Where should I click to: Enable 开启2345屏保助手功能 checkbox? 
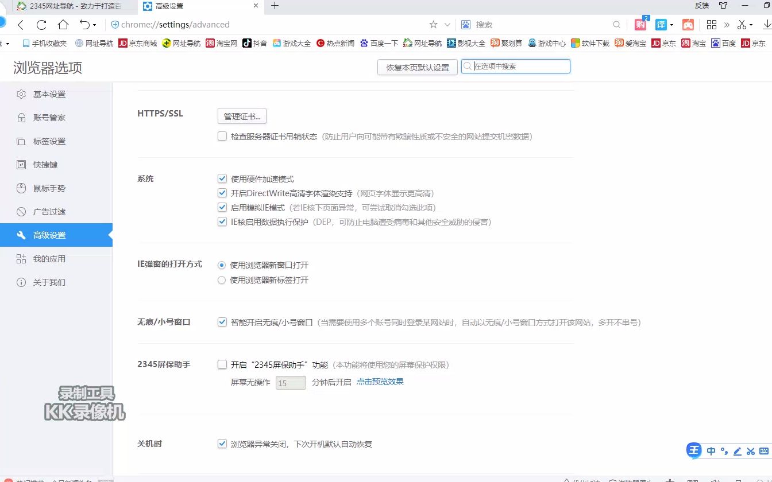coord(222,365)
